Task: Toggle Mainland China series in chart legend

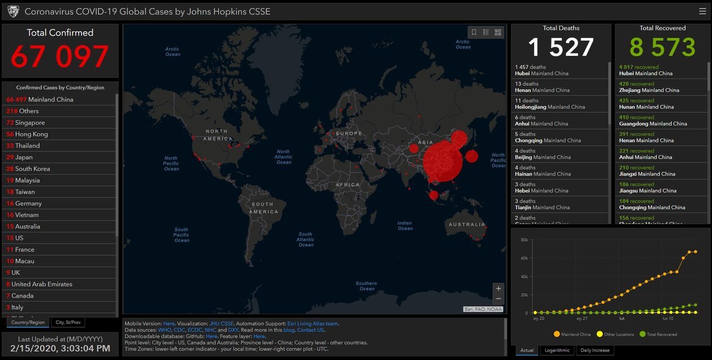Action: 572,334
